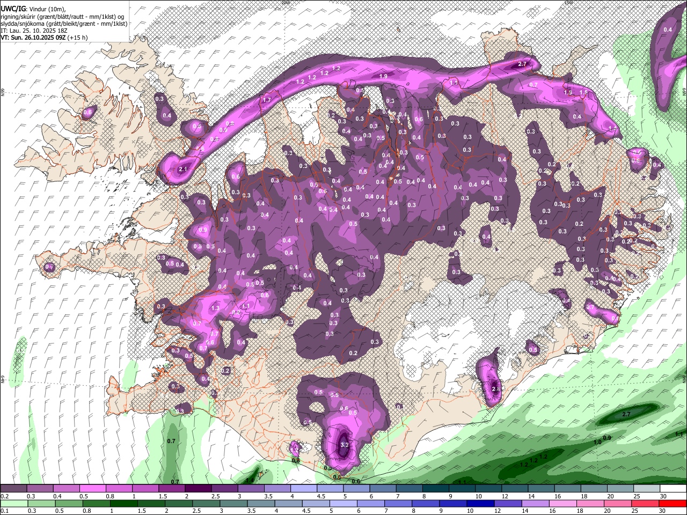687x515 pixels.
Task: Click the '0.2' label on the snow scale
Action: pyautogui.click(x=5, y=496)
